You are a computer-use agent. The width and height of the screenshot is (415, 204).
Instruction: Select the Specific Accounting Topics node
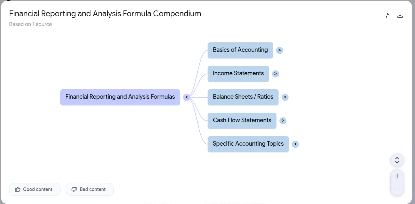pyautogui.click(x=248, y=144)
